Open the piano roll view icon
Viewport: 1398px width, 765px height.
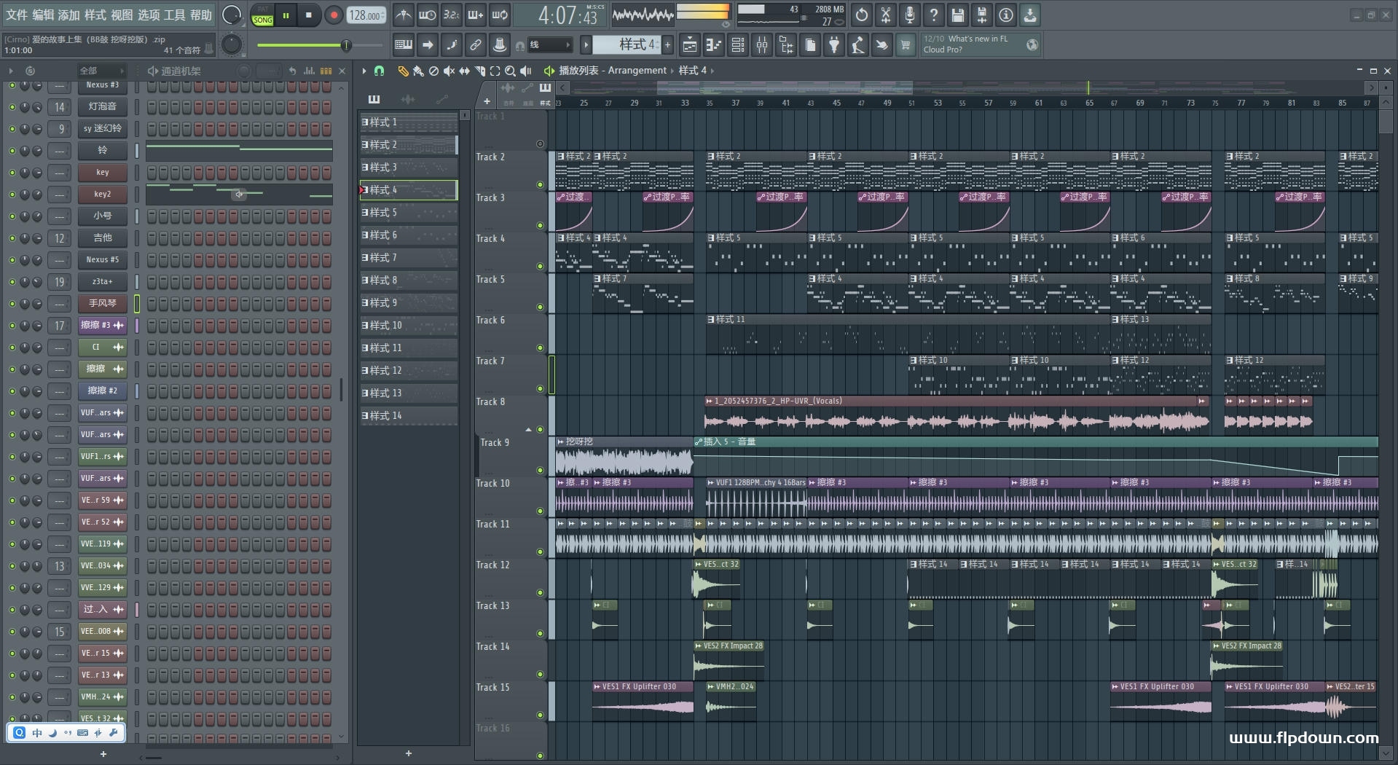click(713, 45)
